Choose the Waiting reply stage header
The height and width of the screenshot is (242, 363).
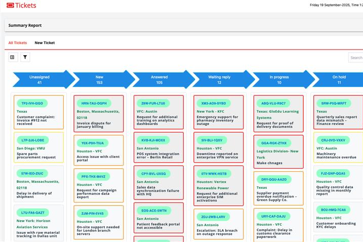tap(219, 79)
